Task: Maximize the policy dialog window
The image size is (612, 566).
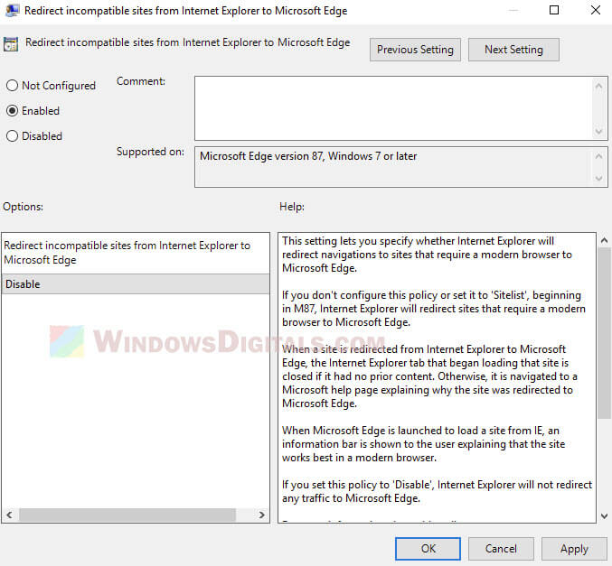Action: click(x=554, y=10)
